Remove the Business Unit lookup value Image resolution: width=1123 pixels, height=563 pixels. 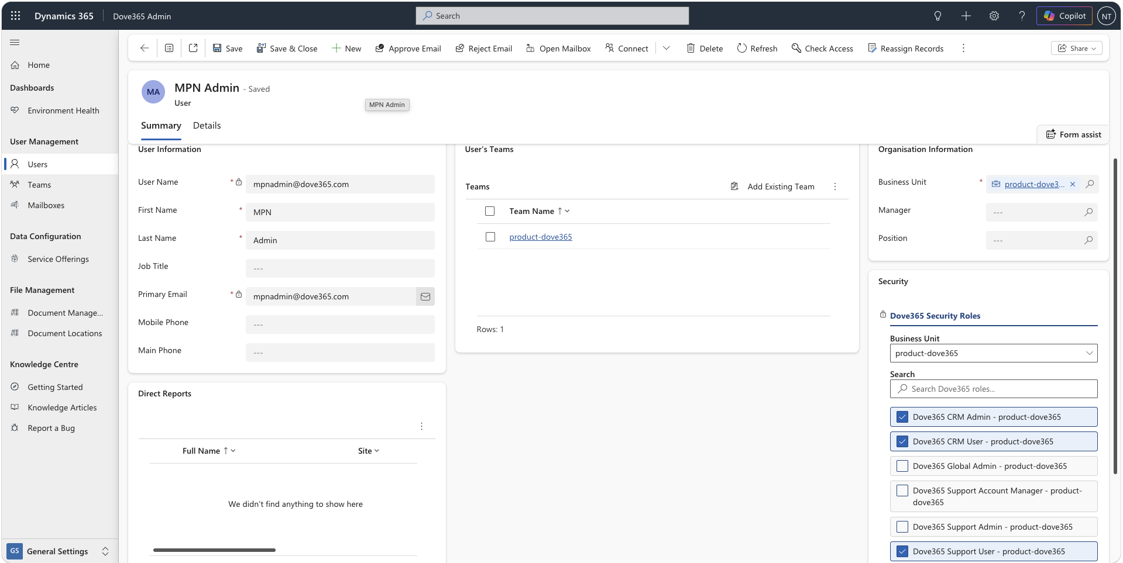click(x=1073, y=184)
